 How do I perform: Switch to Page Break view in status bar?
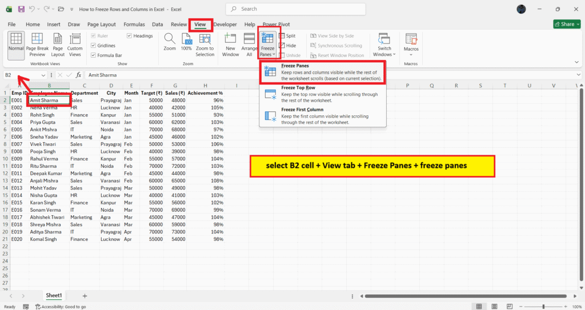pos(510,307)
